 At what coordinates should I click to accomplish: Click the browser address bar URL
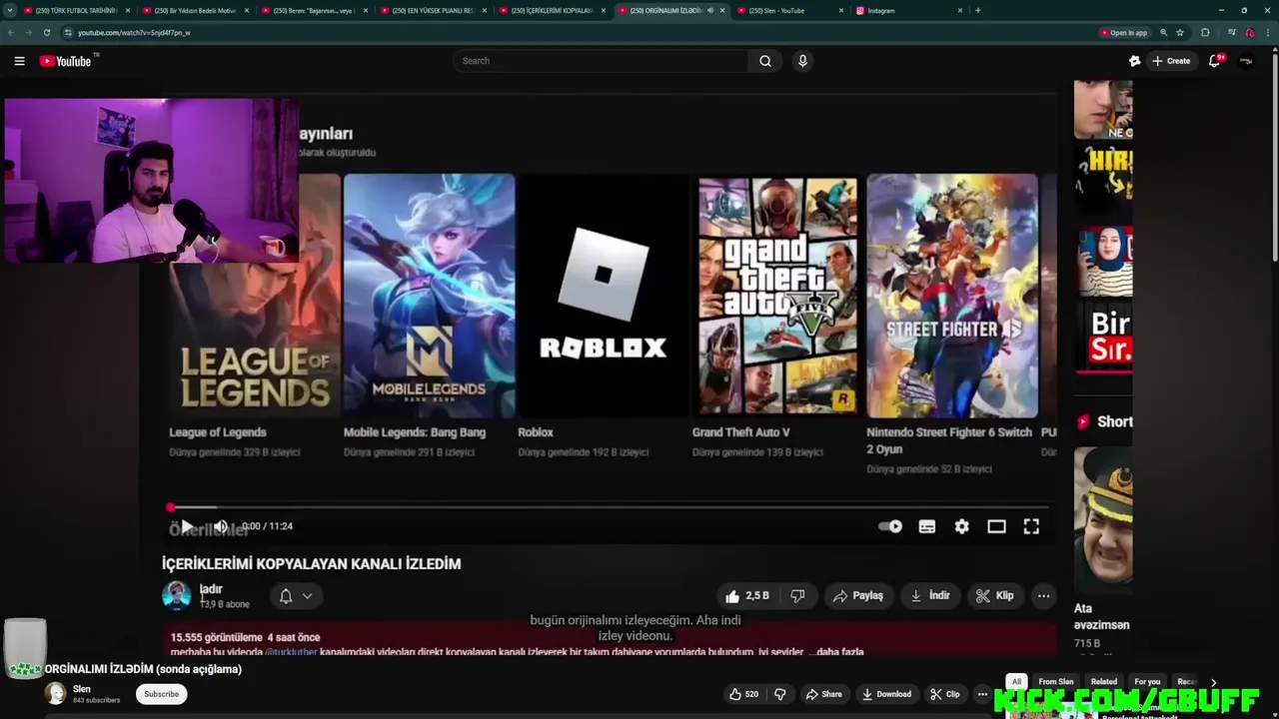coord(134,32)
